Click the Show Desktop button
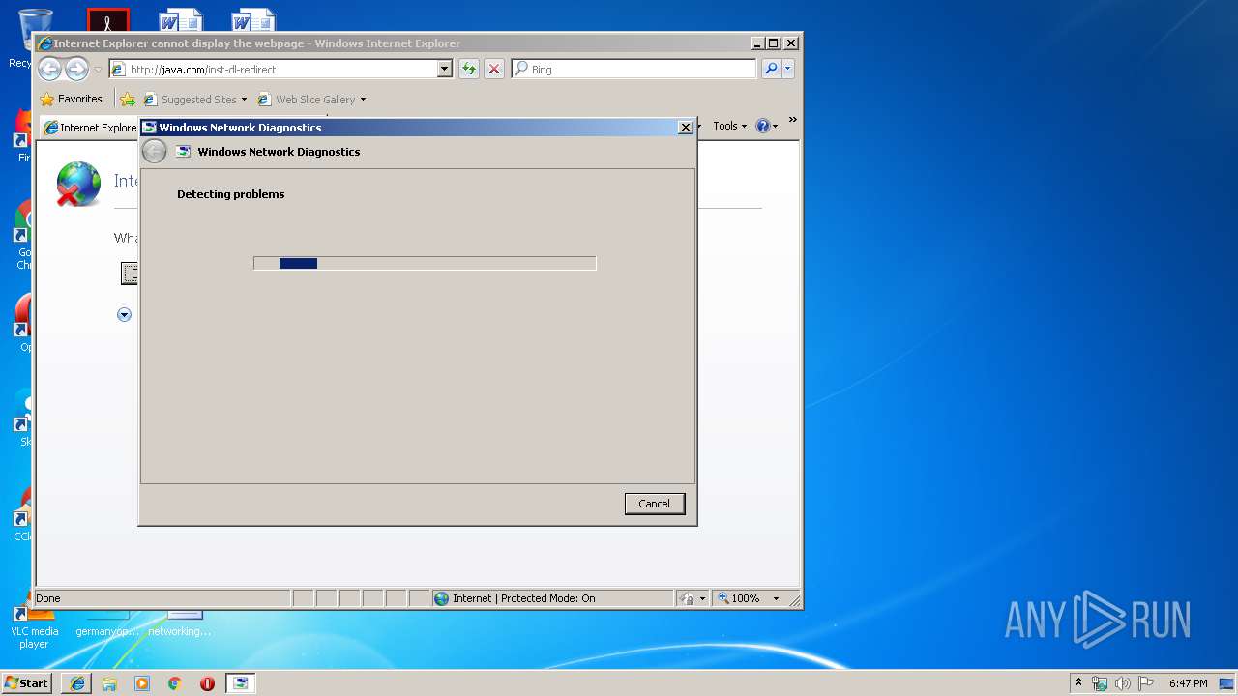This screenshot has width=1238, height=696. tap(1227, 683)
